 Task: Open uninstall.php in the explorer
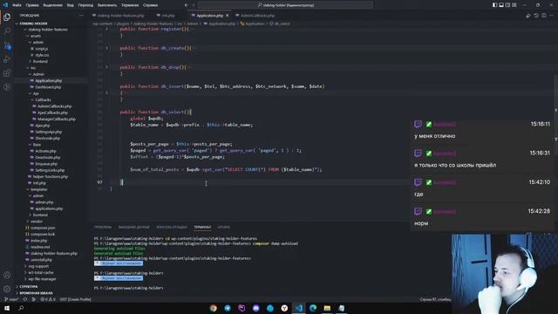[41, 260]
